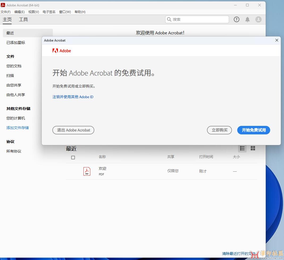284x260 pixels.
Task: Click into the 搜索 search field
Action: 199,19
